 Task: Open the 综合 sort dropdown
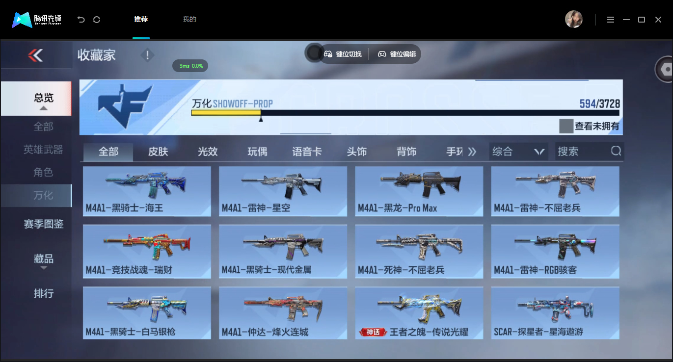tap(519, 152)
